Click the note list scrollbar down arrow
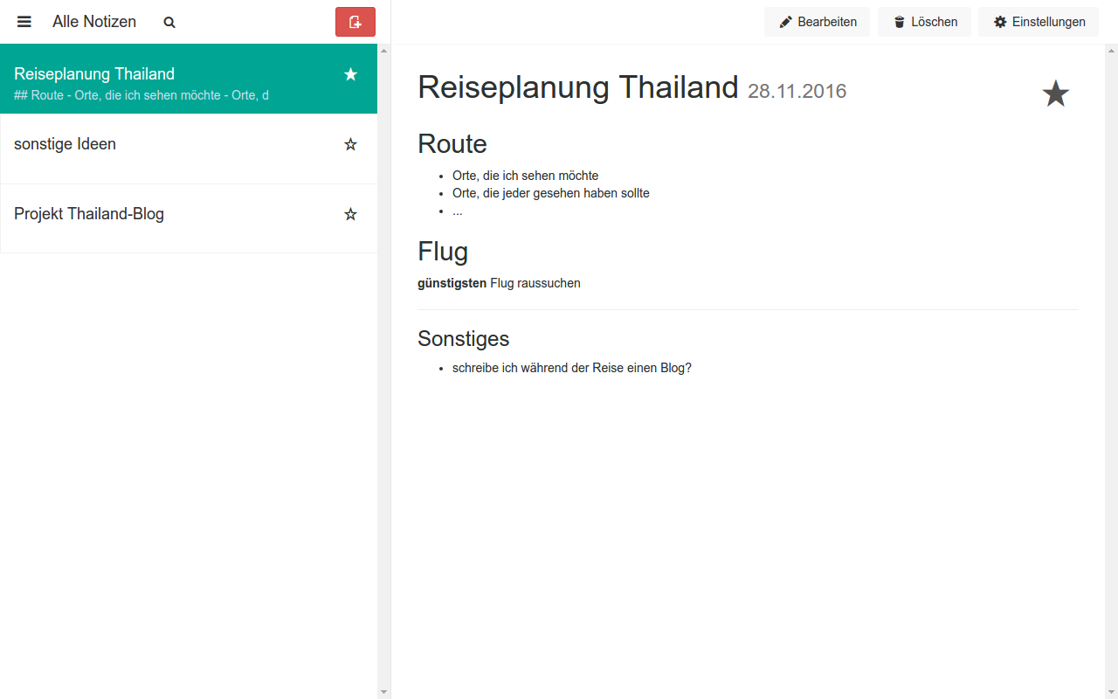This screenshot has width=1118, height=699. (383, 692)
